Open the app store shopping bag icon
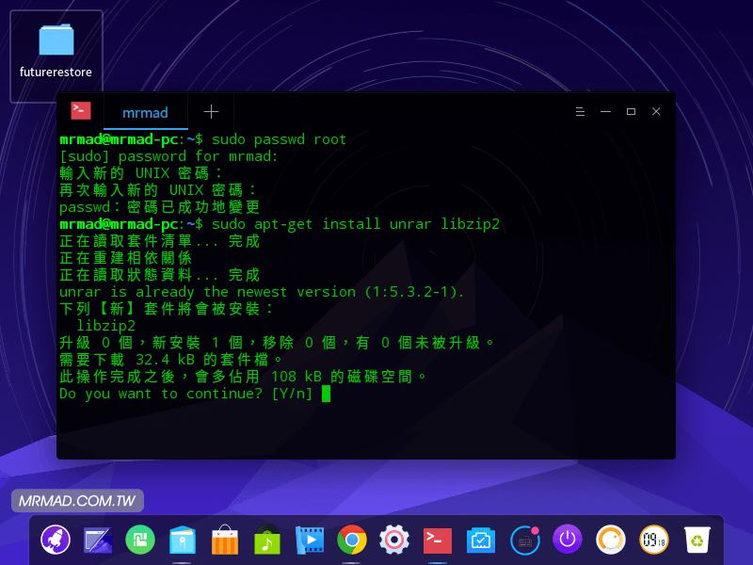Viewport: 753px width, 565px height. (225, 541)
